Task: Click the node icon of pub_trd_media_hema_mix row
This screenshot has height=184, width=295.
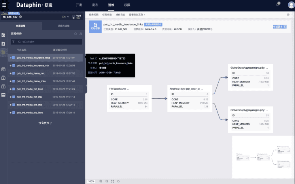Action: click(x=13, y=73)
